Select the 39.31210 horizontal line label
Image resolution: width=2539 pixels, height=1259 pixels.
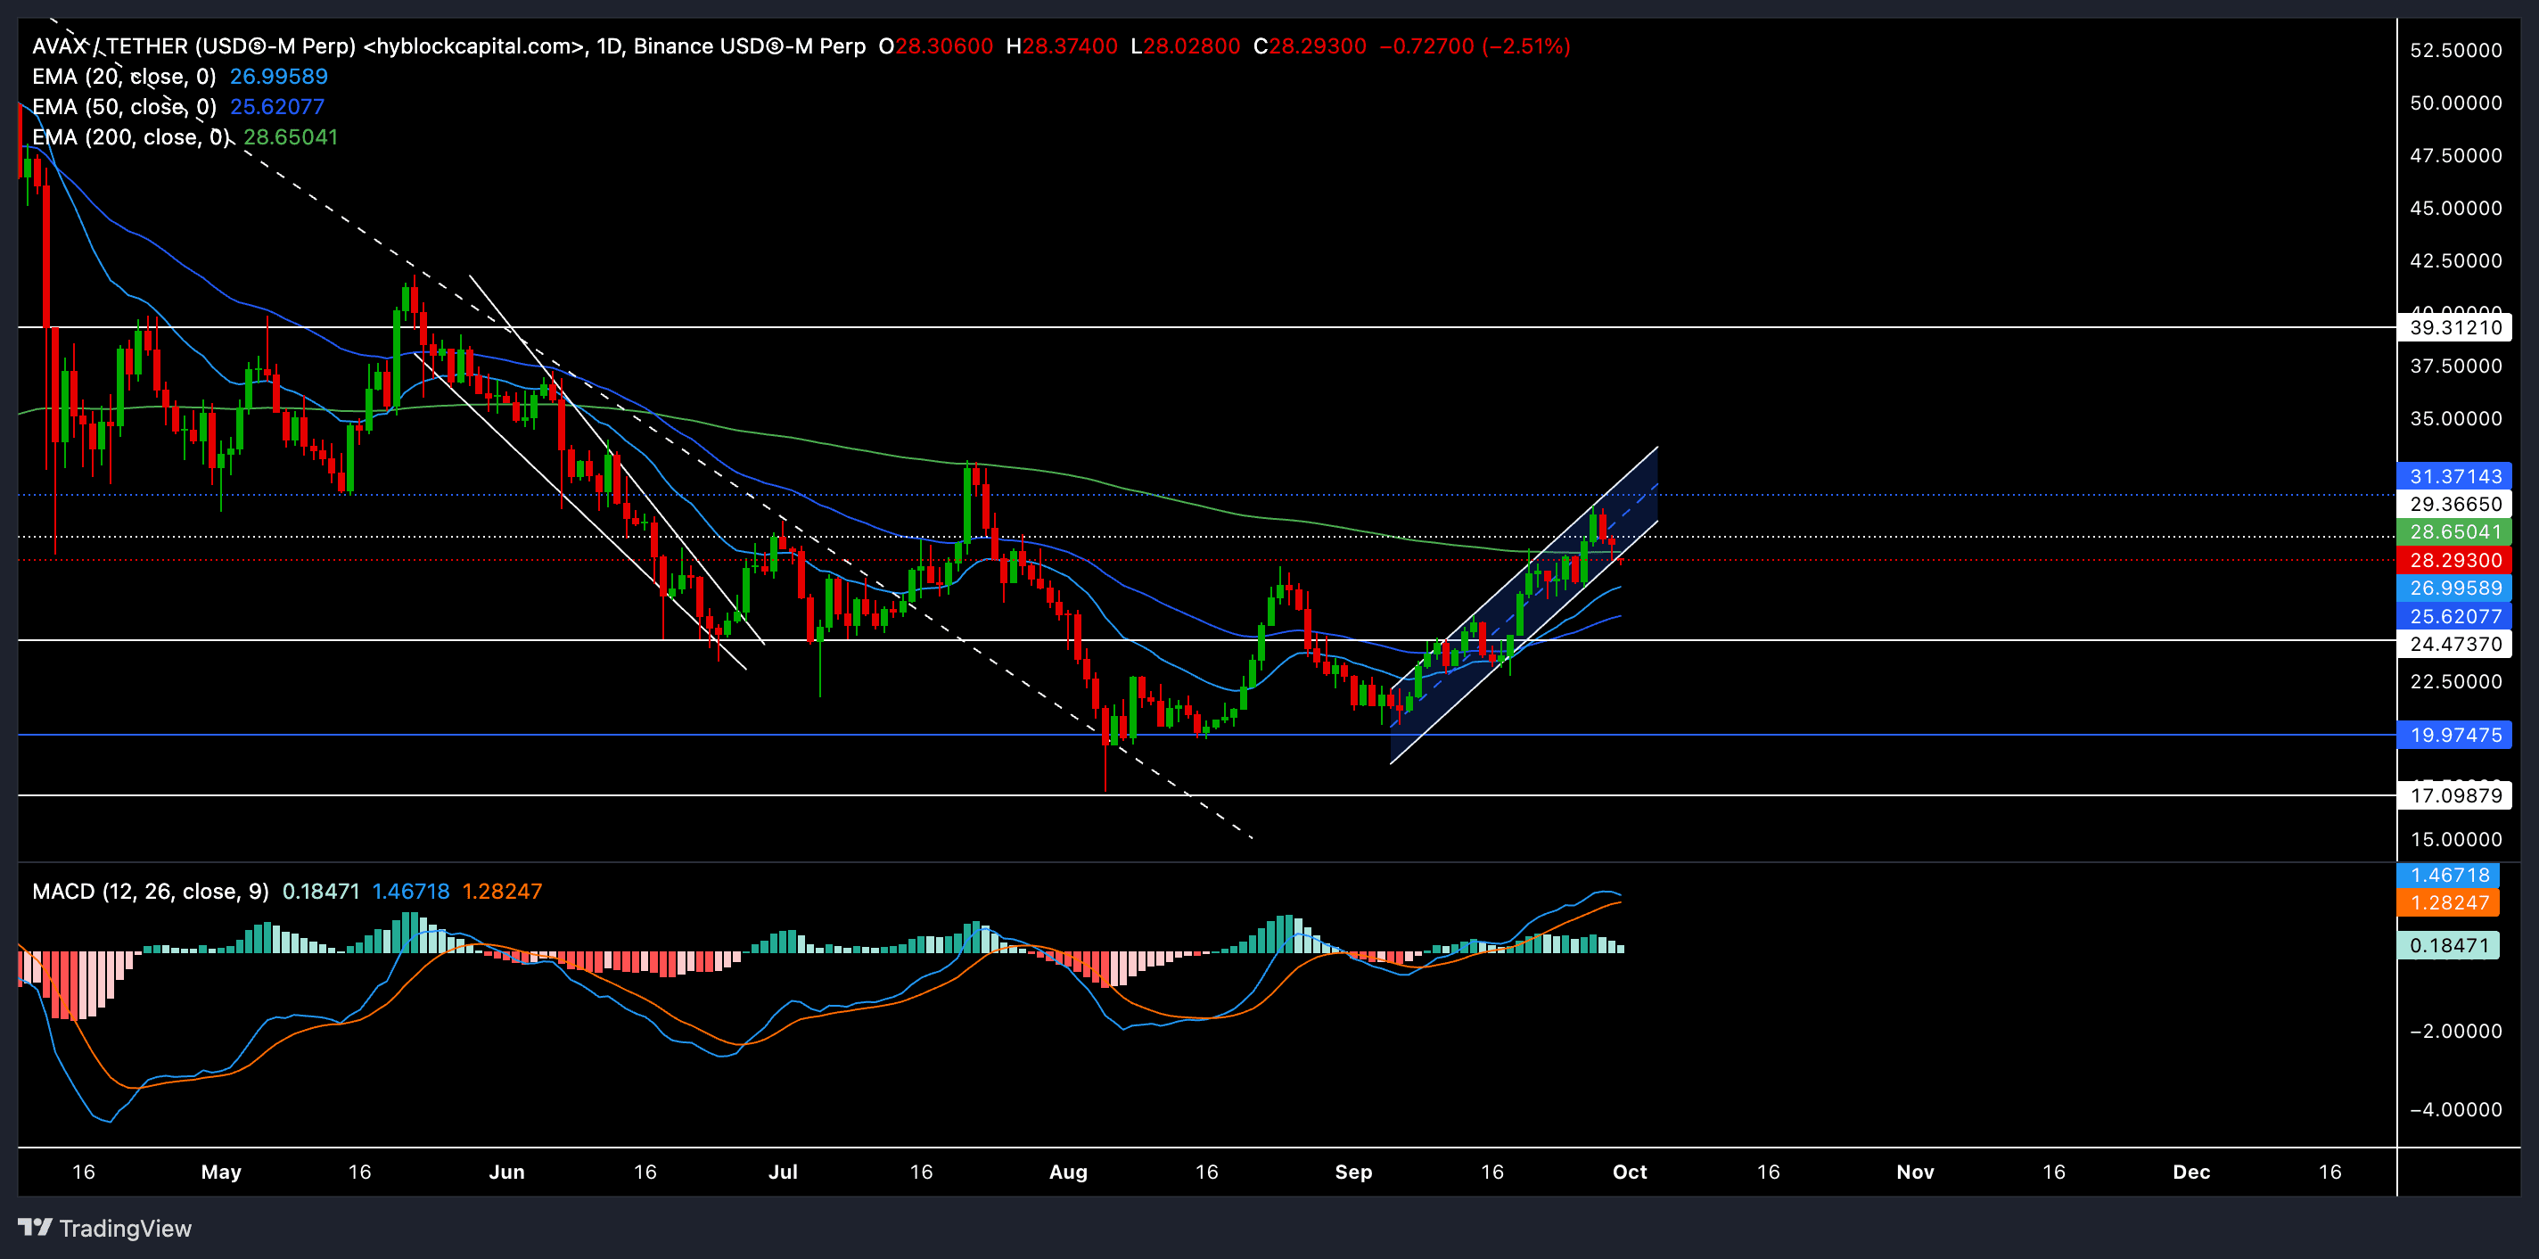[2454, 327]
